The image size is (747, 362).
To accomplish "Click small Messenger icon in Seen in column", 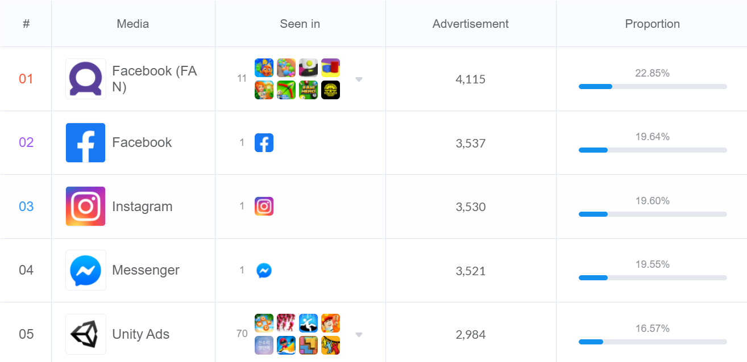I will pyautogui.click(x=264, y=271).
